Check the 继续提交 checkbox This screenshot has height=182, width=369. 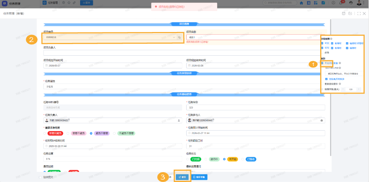pyautogui.click(x=40, y=177)
